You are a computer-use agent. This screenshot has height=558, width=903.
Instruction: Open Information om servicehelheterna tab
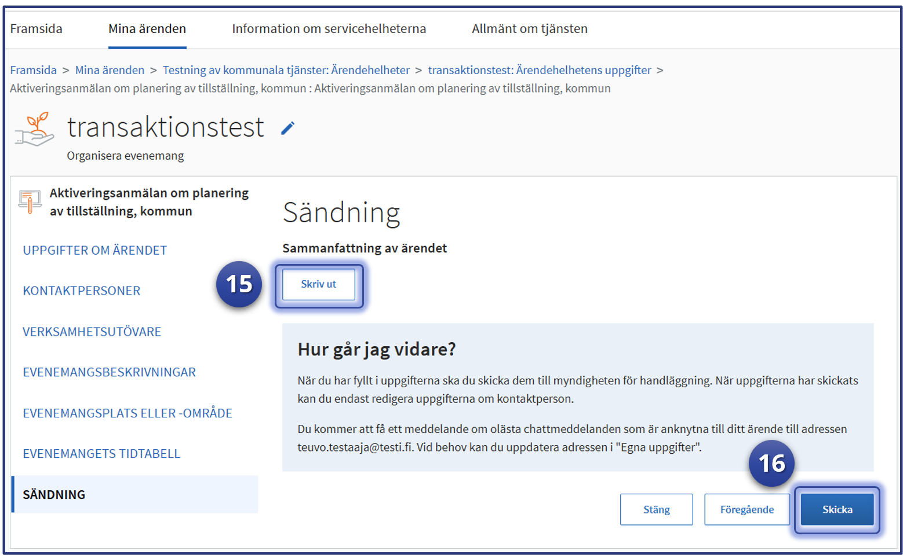point(329,29)
